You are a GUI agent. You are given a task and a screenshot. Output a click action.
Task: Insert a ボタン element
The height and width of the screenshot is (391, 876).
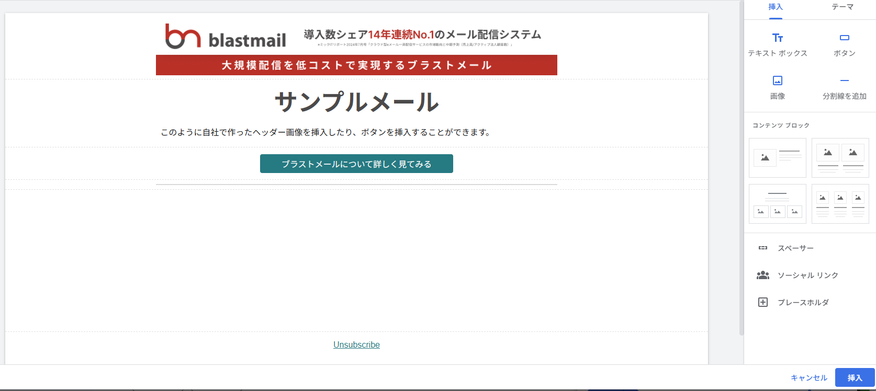click(x=845, y=44)
